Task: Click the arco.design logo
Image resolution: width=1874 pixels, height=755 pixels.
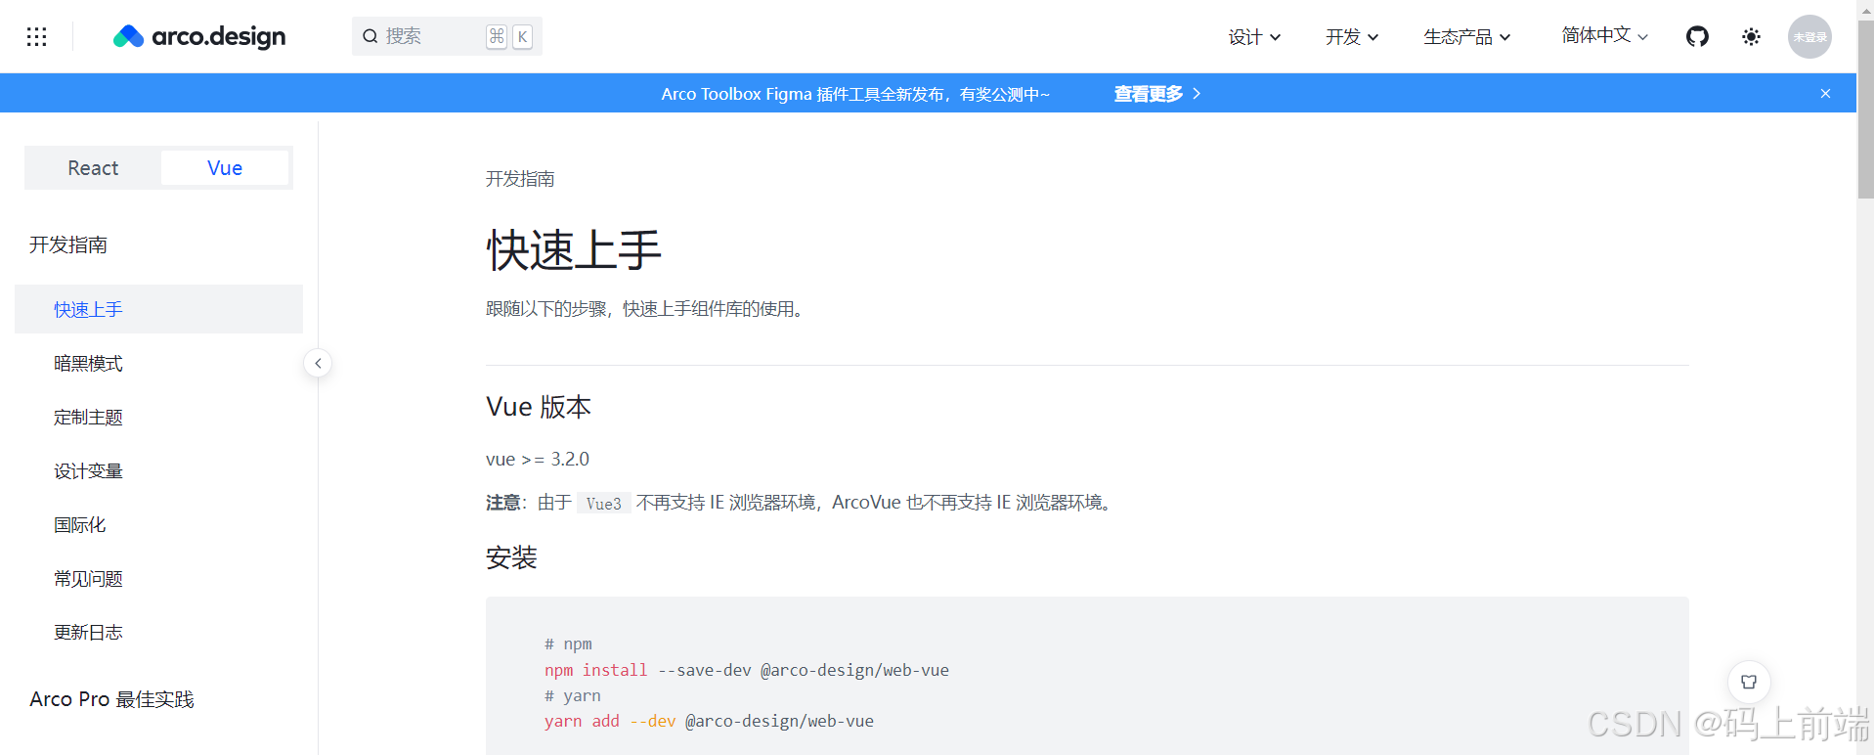Action: 199,36
